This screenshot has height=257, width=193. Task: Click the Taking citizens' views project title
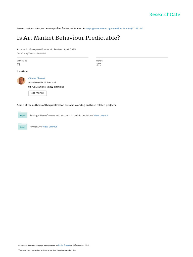(x=61, y=115)
